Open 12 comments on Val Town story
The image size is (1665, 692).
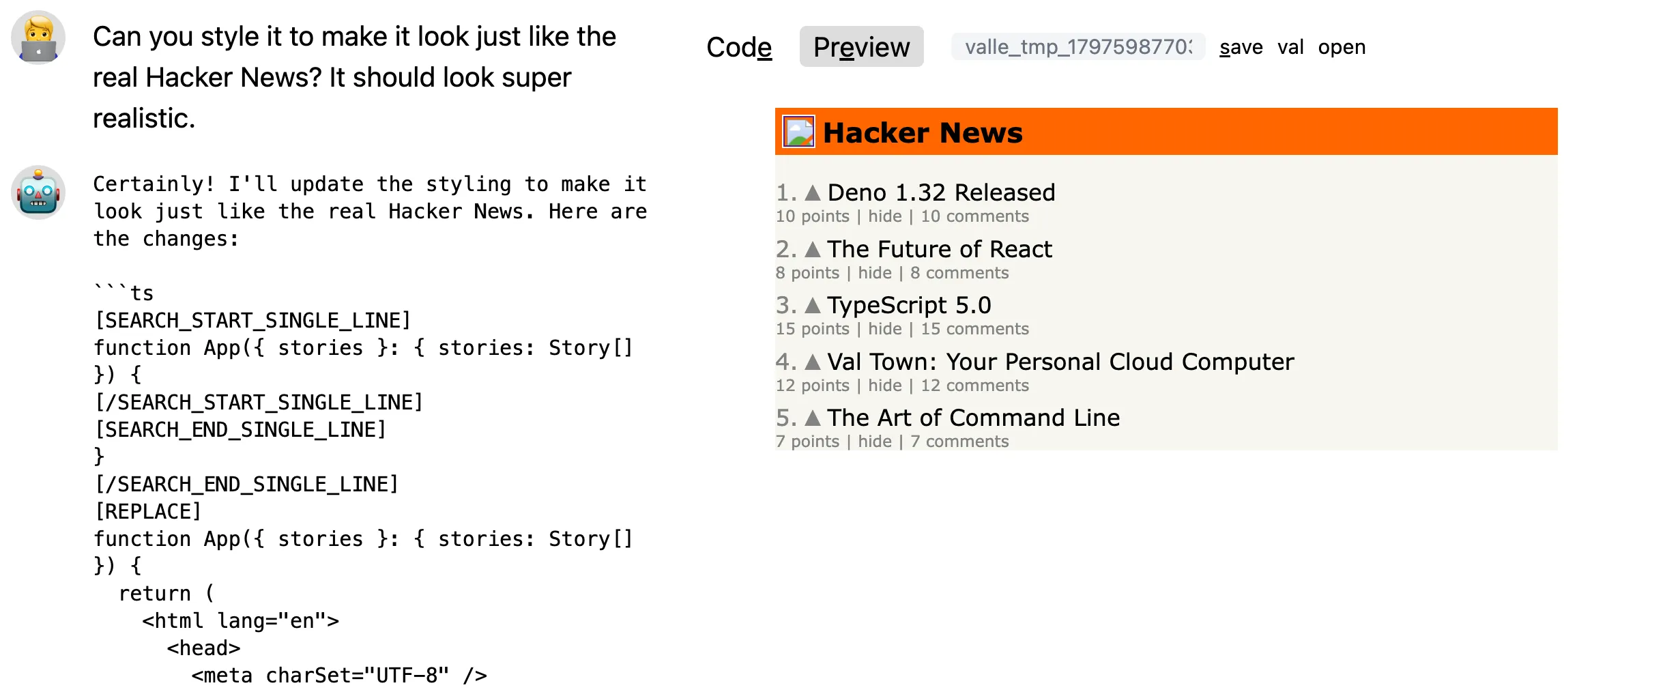coord(974,386)
